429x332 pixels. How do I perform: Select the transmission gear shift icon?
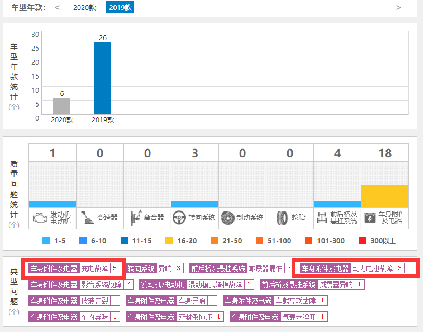click(x=87, y=218)
